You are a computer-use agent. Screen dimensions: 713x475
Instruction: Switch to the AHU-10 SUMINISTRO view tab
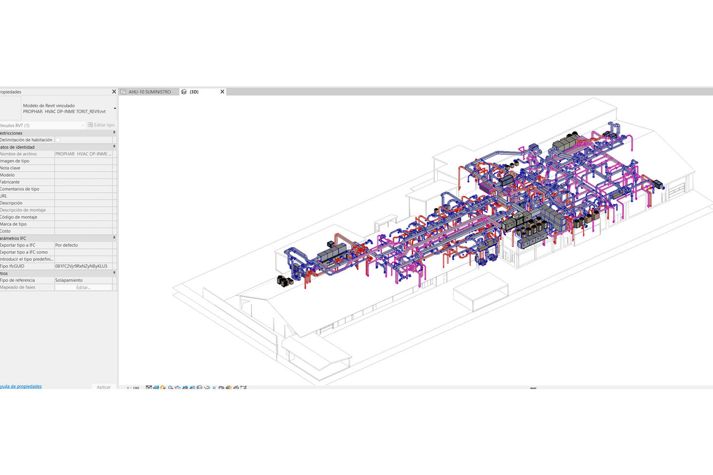click(149, 92)
